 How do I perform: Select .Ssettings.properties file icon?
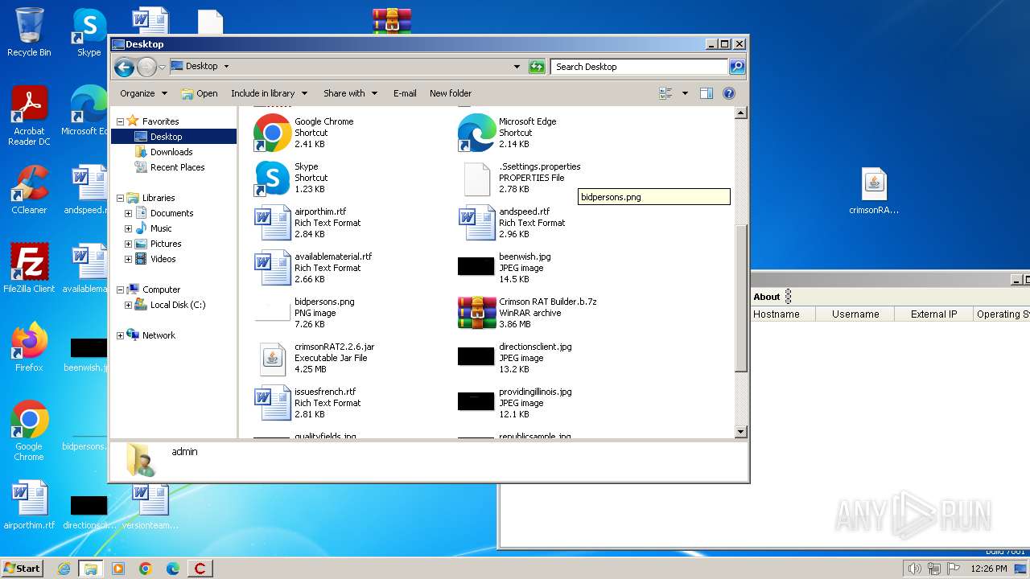[476, 179]
